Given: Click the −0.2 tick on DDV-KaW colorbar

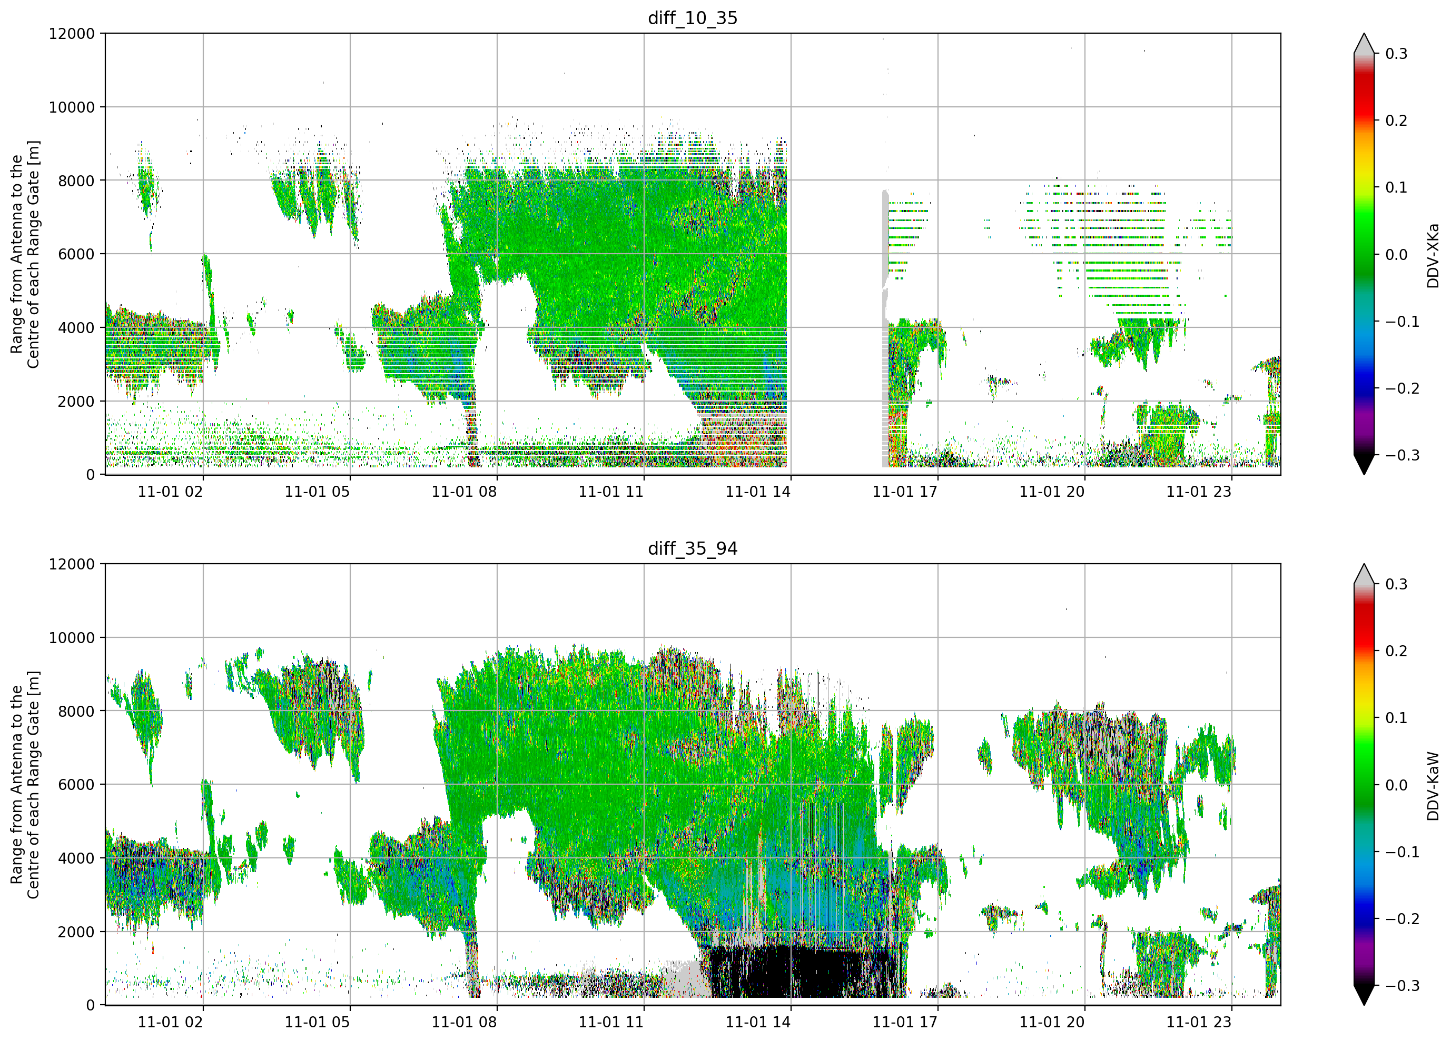Looking at the screenshot, I should 1403,919.
